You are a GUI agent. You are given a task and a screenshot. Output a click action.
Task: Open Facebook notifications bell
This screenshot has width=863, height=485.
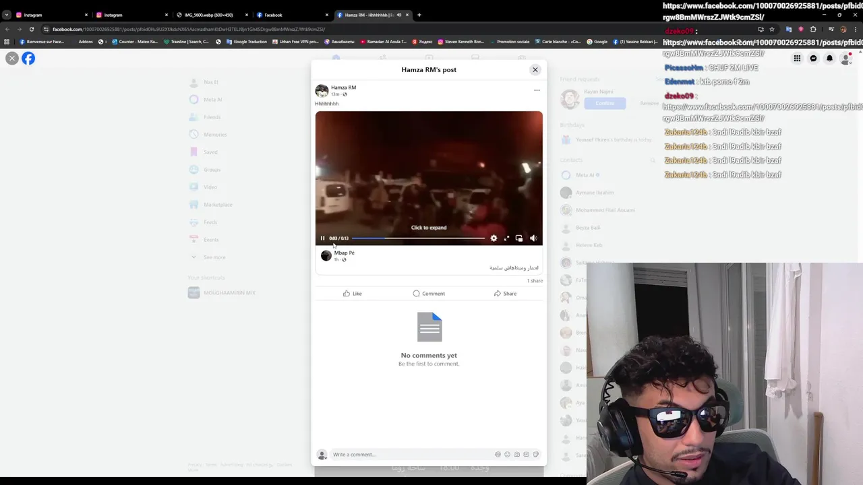(829, 59)
